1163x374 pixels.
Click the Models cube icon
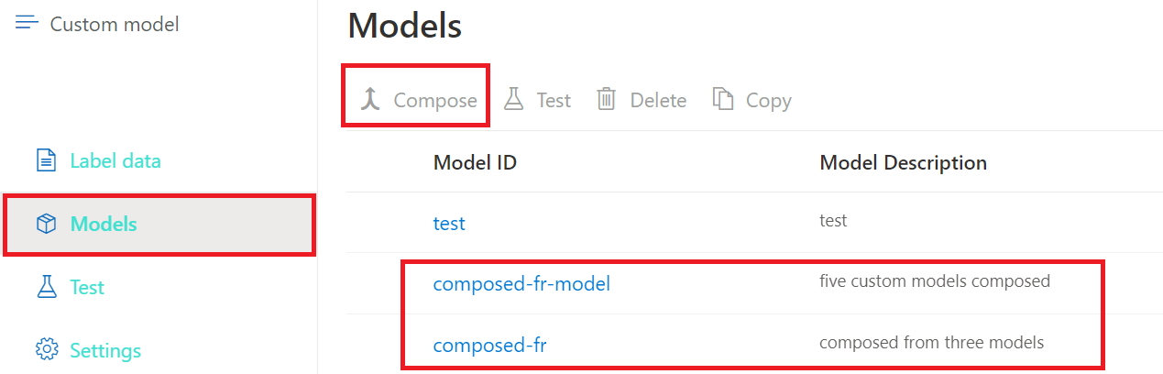pyautogui.click(x=46, y=224)
